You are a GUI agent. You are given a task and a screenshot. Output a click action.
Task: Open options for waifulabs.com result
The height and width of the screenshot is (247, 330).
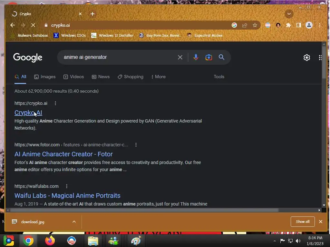(x=66, y=186)
